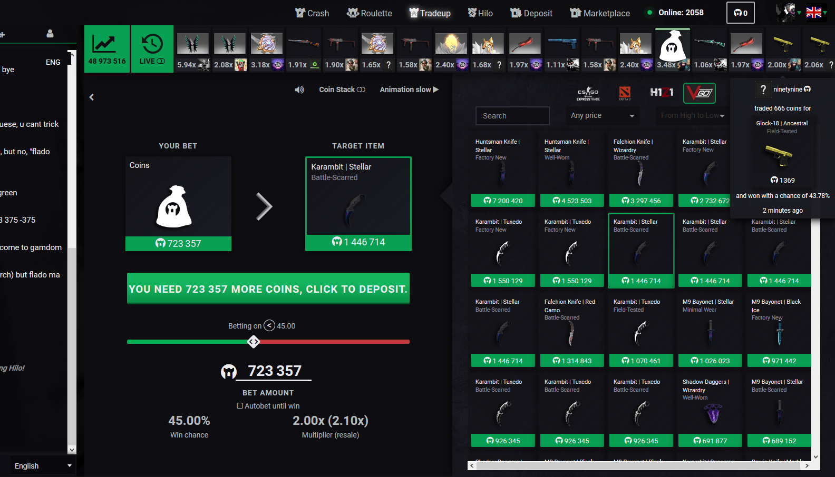835x477 pixels.
Task: Click the win chance slider handle
Action: click(254, 342)
